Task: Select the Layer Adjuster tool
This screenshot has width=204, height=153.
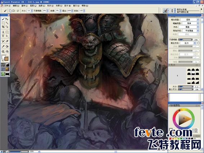Action: click(x=7, y=19)
